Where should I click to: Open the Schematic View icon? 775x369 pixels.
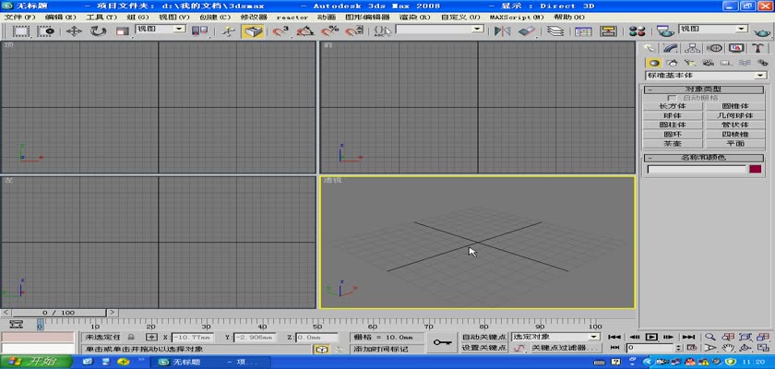coord(608,31)
